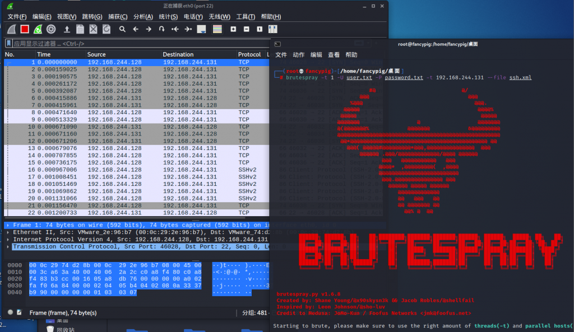Go forward in packet history
Screen dimensions: 574x332
pos(149,29)
